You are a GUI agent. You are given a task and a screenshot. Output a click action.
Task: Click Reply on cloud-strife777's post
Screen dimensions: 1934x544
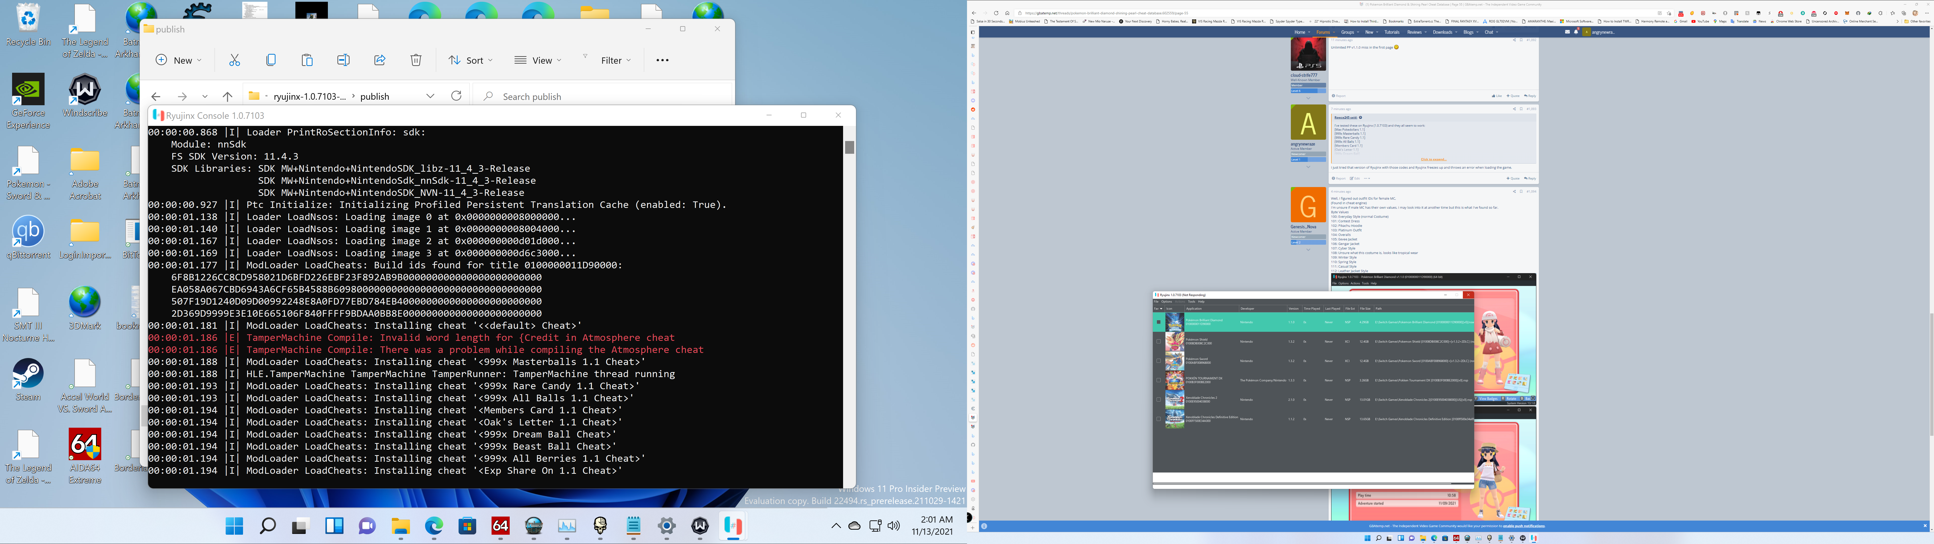1530,96
